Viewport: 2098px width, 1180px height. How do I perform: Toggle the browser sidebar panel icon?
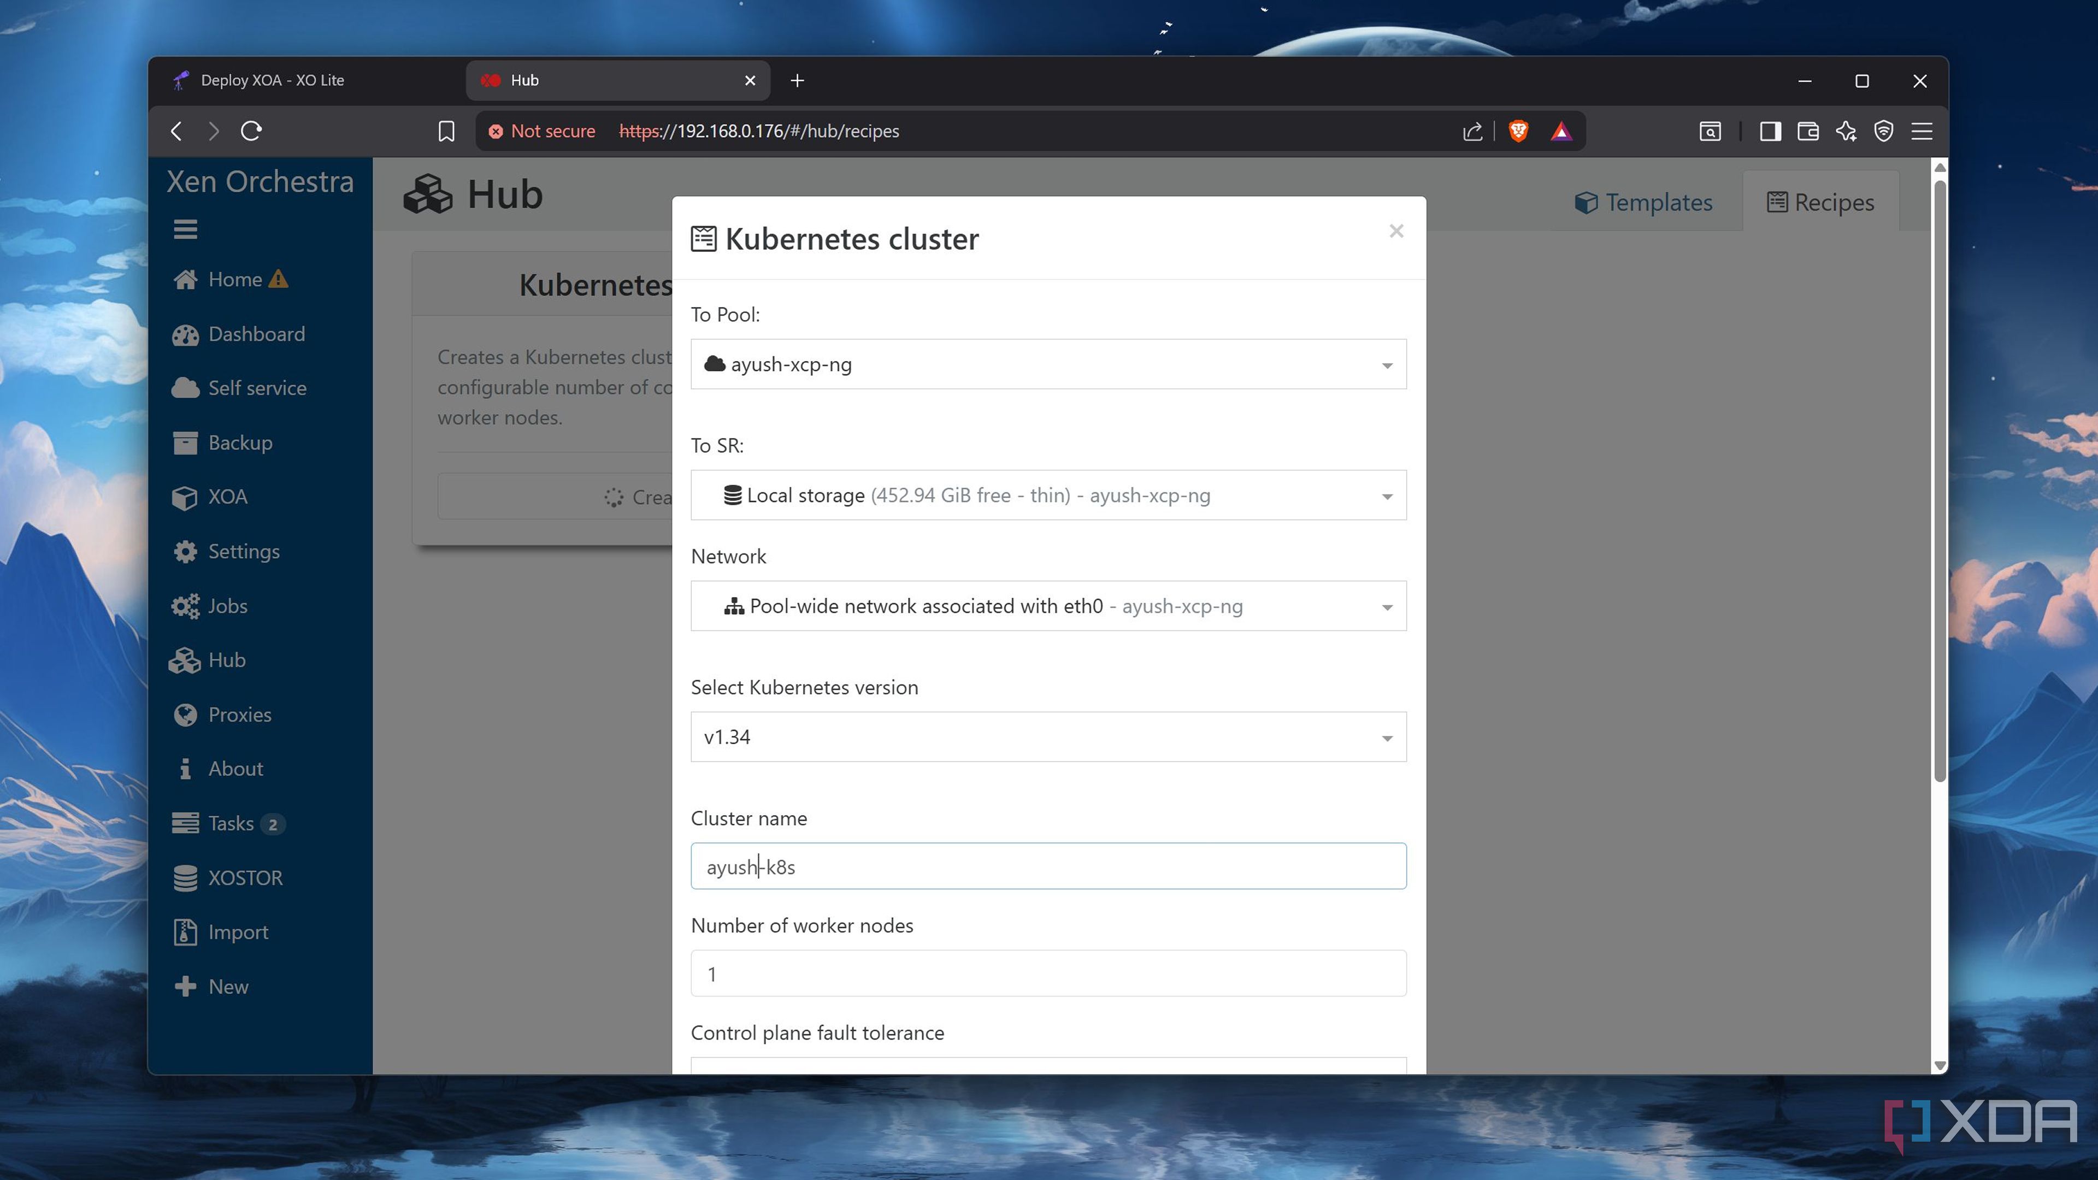click(1771, 131)
